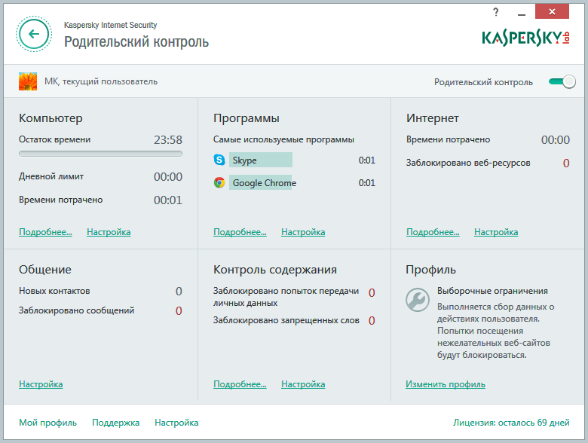Click the 23:58 remaining time value

point(168,140)
